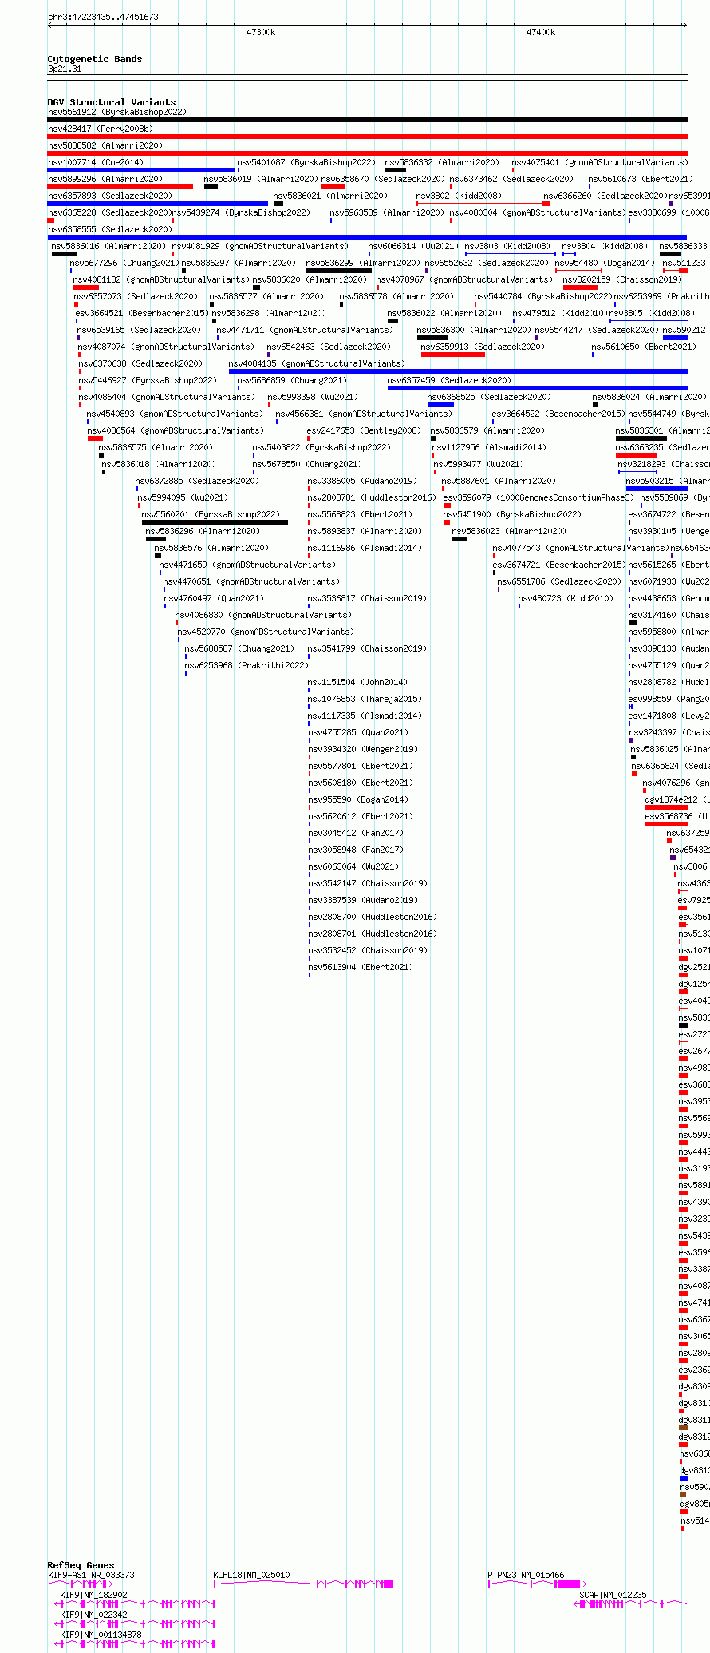Click the red bar under nsv5888582
The image size is (710, 1653).
coord(368,153)
